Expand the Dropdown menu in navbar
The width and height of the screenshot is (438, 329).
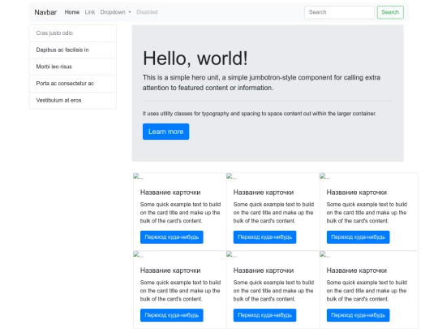coord(115,12)
